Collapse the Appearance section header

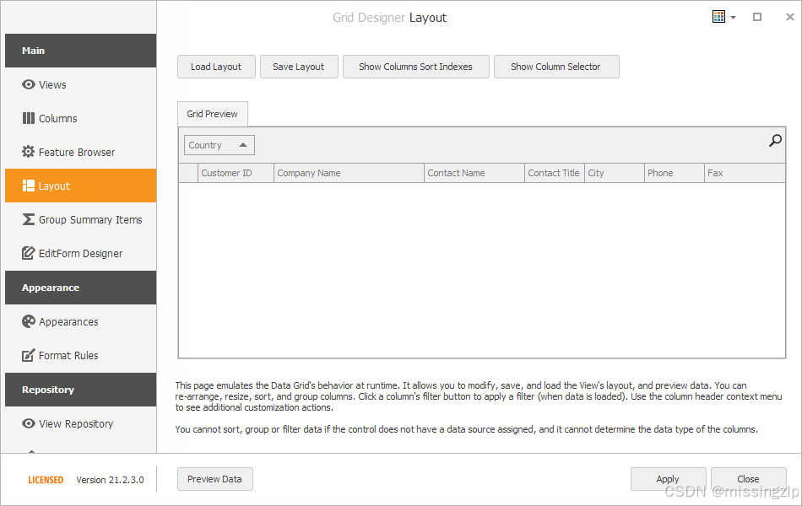(x=81, y=288)
